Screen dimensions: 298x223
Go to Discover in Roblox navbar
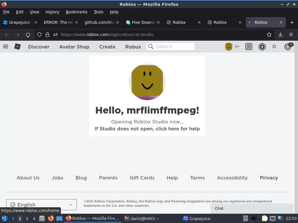(x=39, y=47)
